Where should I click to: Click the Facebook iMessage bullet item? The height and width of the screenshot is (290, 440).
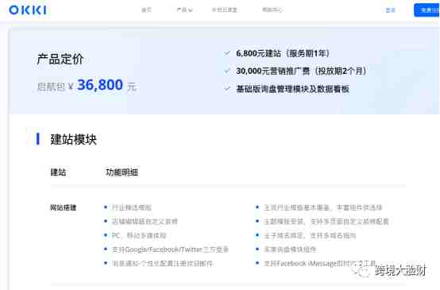[319, 263]
